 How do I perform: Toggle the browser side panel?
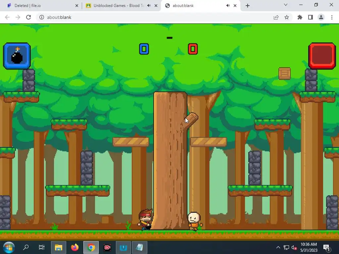[x=311, y=17]
